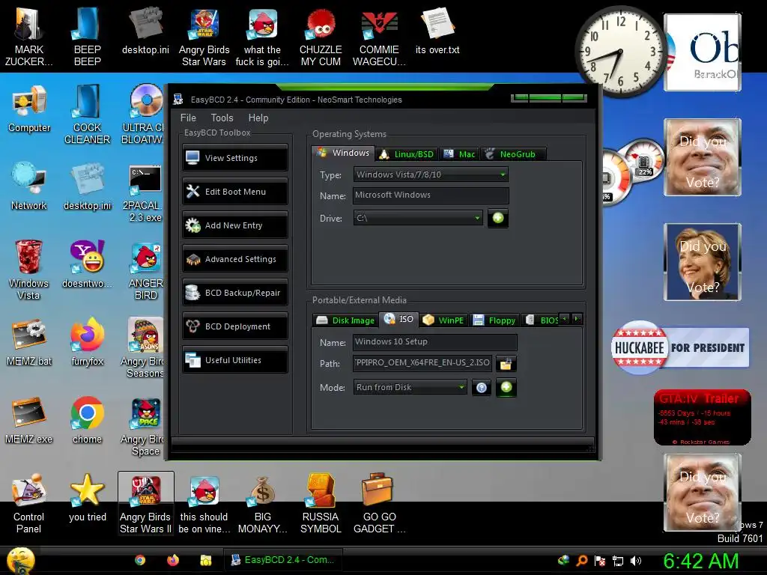
Task: Add ISO entry with green plus
Action: pyautogui.click(x=506, y=387)
